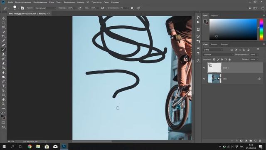Open smoothing options gear button
This screenshot has height=150, width=266.
(x=132, y=8)
